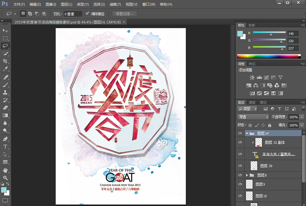Select the Spot Healing Brush tool

[x=5, y=77]
